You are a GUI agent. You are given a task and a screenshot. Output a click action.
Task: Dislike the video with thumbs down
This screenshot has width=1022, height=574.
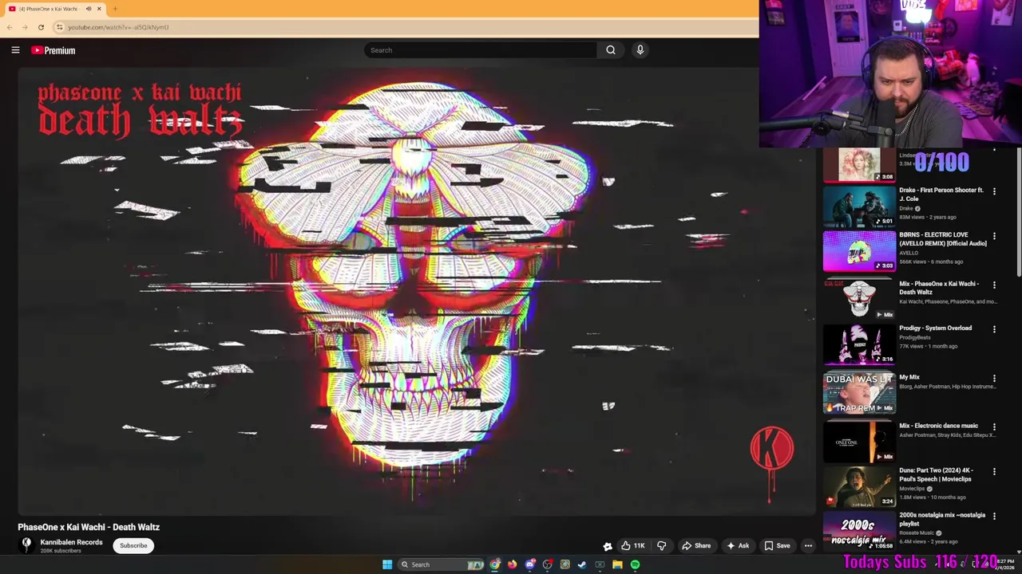661,546
